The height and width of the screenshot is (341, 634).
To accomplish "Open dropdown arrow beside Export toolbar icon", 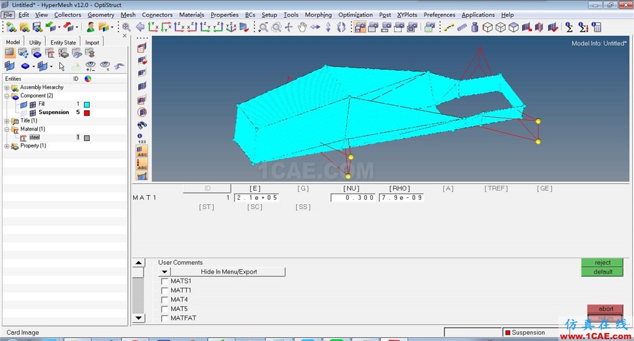I will 77,27.
